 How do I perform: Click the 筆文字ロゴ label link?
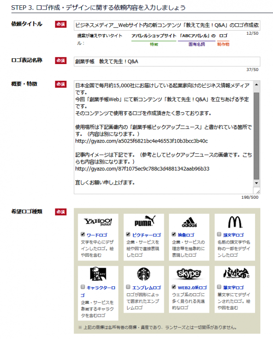pos(233,288)
